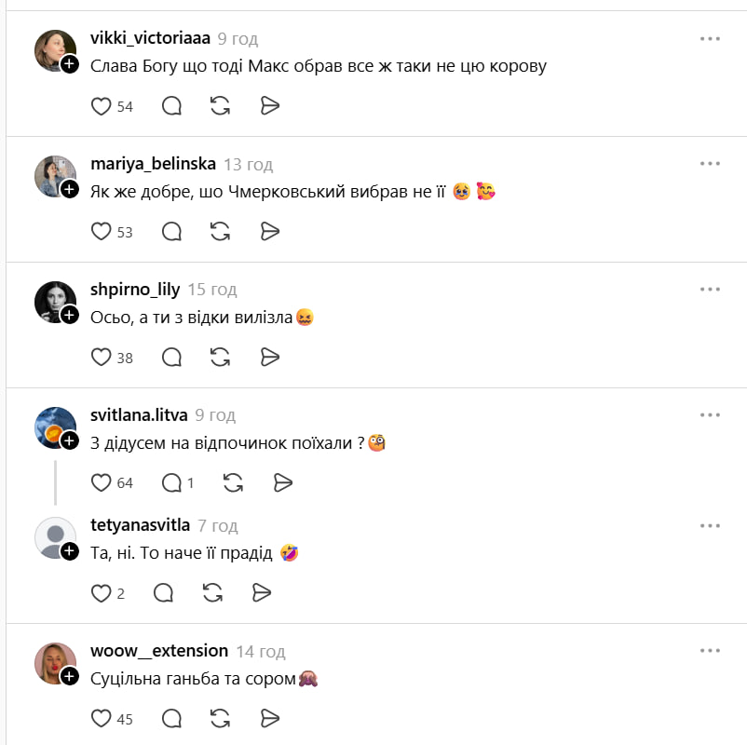Repost shpirno_lily's comment
Screen dimensions: 747x745
pos(221,357)
